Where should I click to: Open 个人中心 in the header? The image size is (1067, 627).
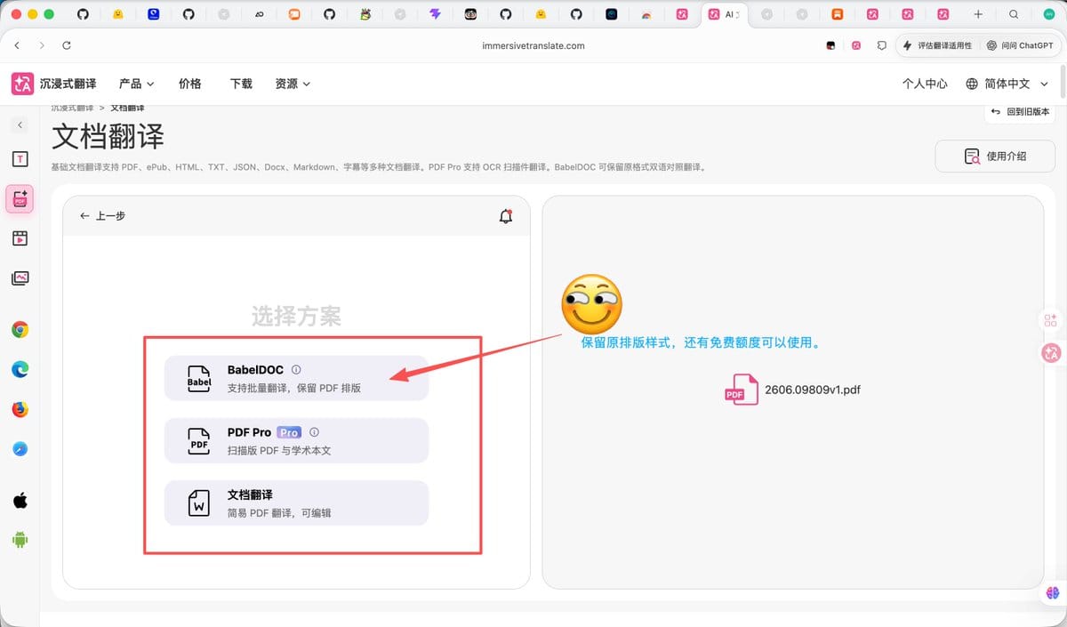pyautogui.click(x=925, y=84)
